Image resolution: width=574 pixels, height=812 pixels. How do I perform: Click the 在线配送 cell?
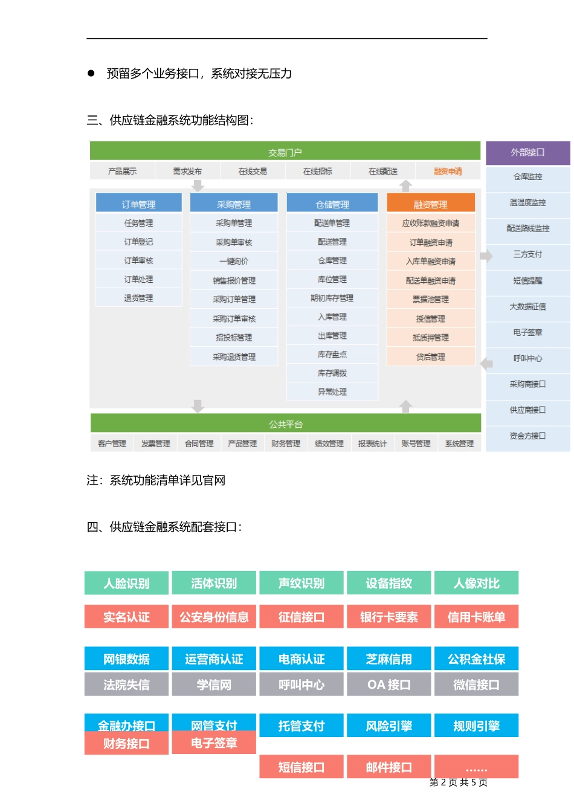[383, 171]
